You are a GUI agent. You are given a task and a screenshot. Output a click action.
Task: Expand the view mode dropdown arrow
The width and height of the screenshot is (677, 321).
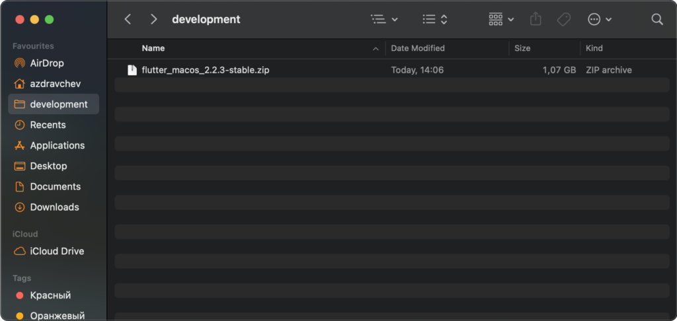click(395, 20)
